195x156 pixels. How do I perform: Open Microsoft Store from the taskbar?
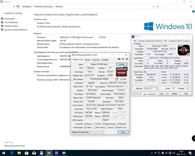(x=26, y=153)
